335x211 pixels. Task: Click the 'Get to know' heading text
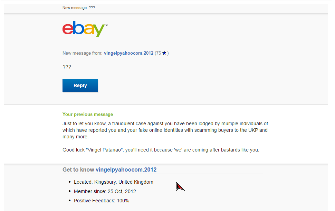[78, 170]
